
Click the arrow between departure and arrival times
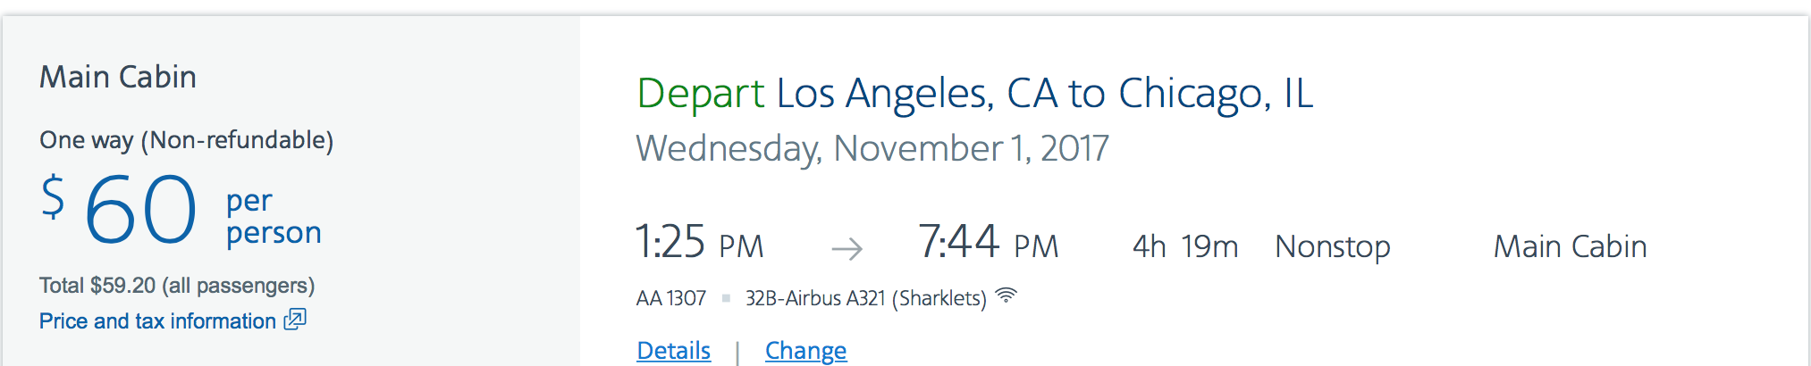847,248
